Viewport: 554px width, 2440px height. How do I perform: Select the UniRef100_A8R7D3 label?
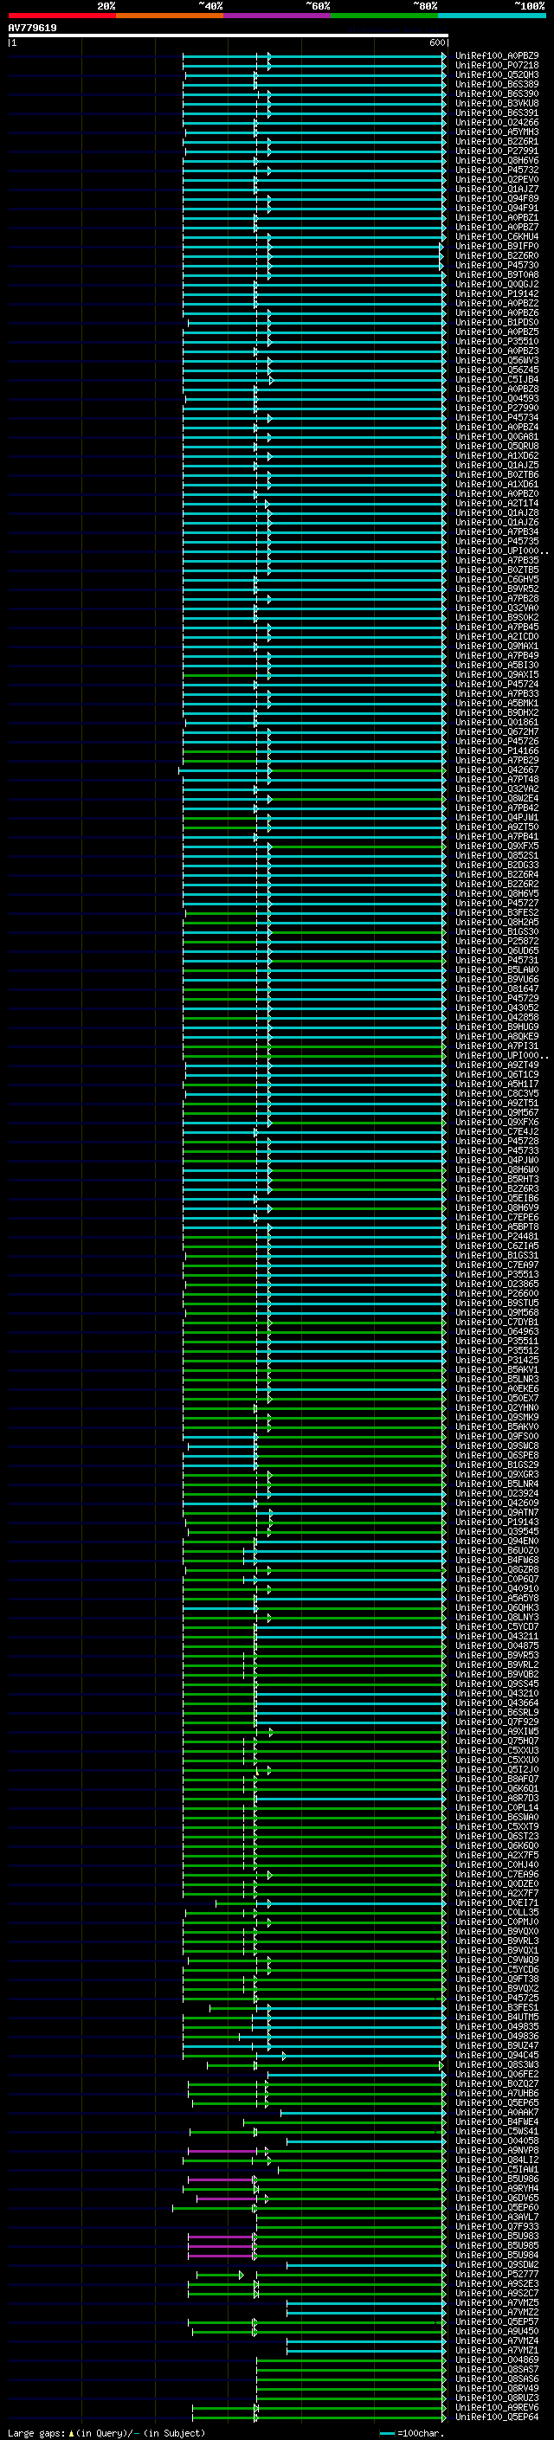pyautogui.click(x=497, y=1798)
